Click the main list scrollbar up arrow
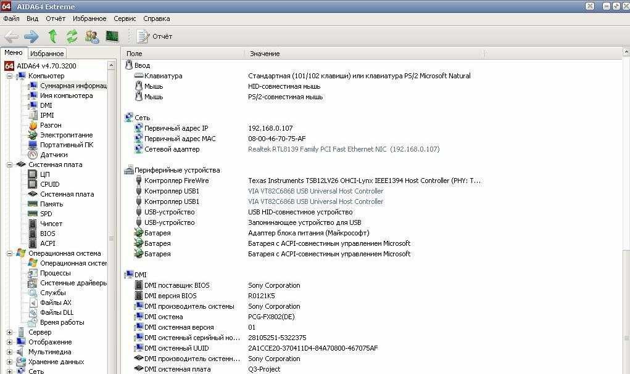 [x=626, y=52]
